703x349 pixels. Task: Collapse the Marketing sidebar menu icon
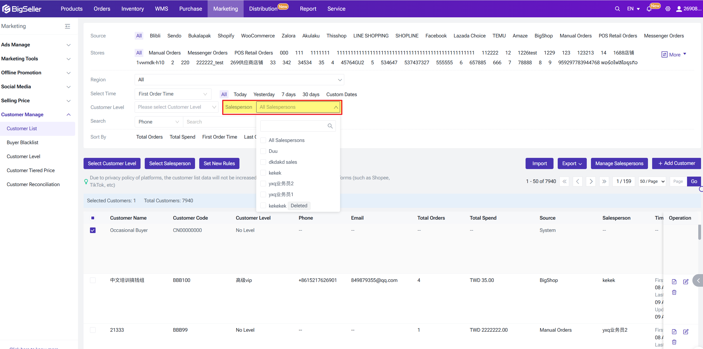point(67,26)
